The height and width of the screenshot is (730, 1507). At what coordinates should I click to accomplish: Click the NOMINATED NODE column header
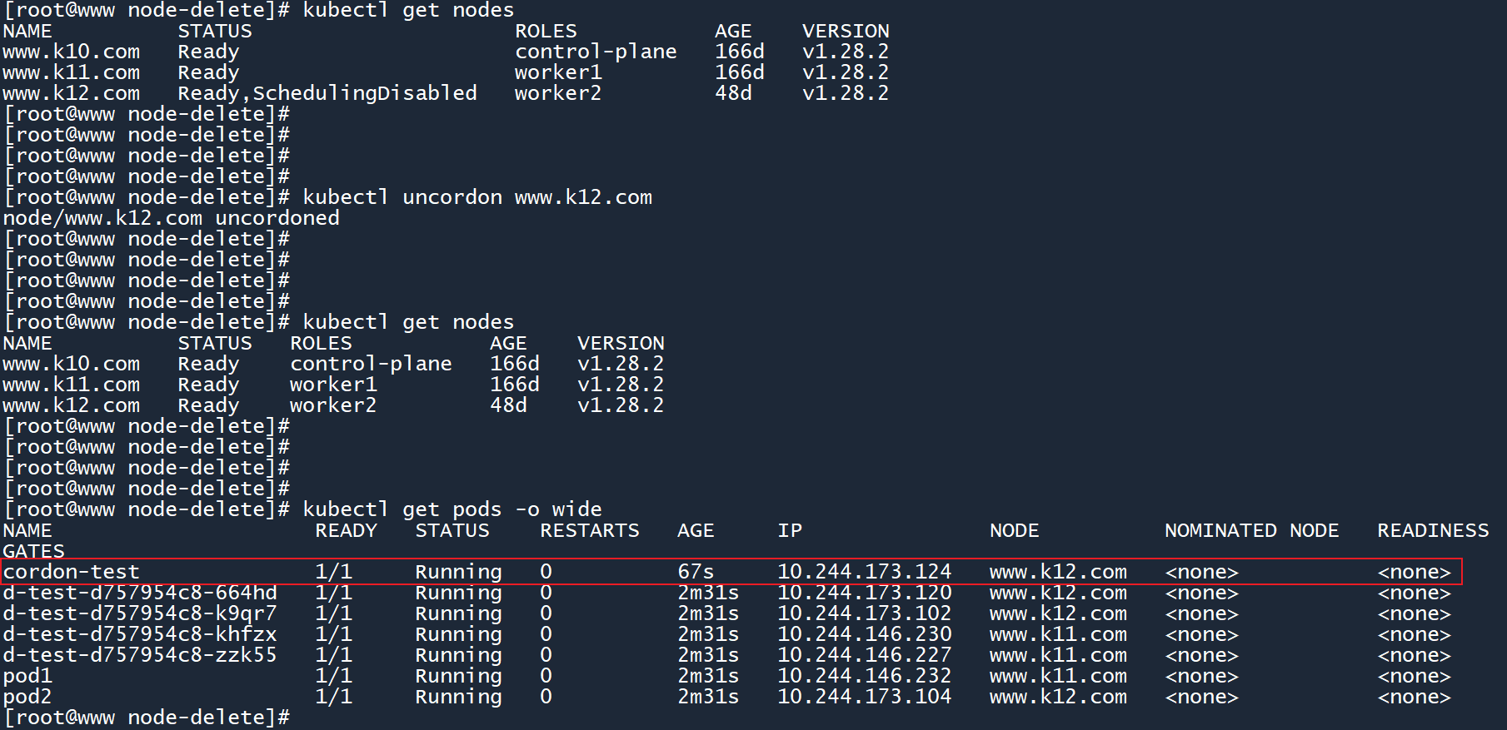tap(1251, 530)
